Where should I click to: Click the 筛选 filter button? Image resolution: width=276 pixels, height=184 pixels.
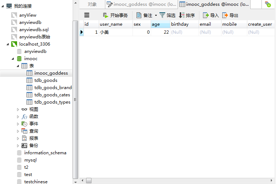pyautogui.click(x=167, y=16)
